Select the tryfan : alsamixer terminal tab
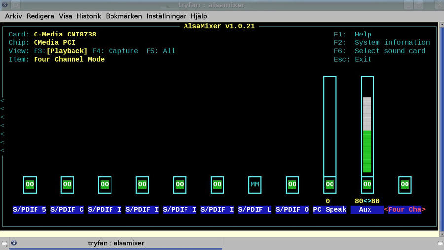This screenshot has height=250, width=444. (115, 243)
